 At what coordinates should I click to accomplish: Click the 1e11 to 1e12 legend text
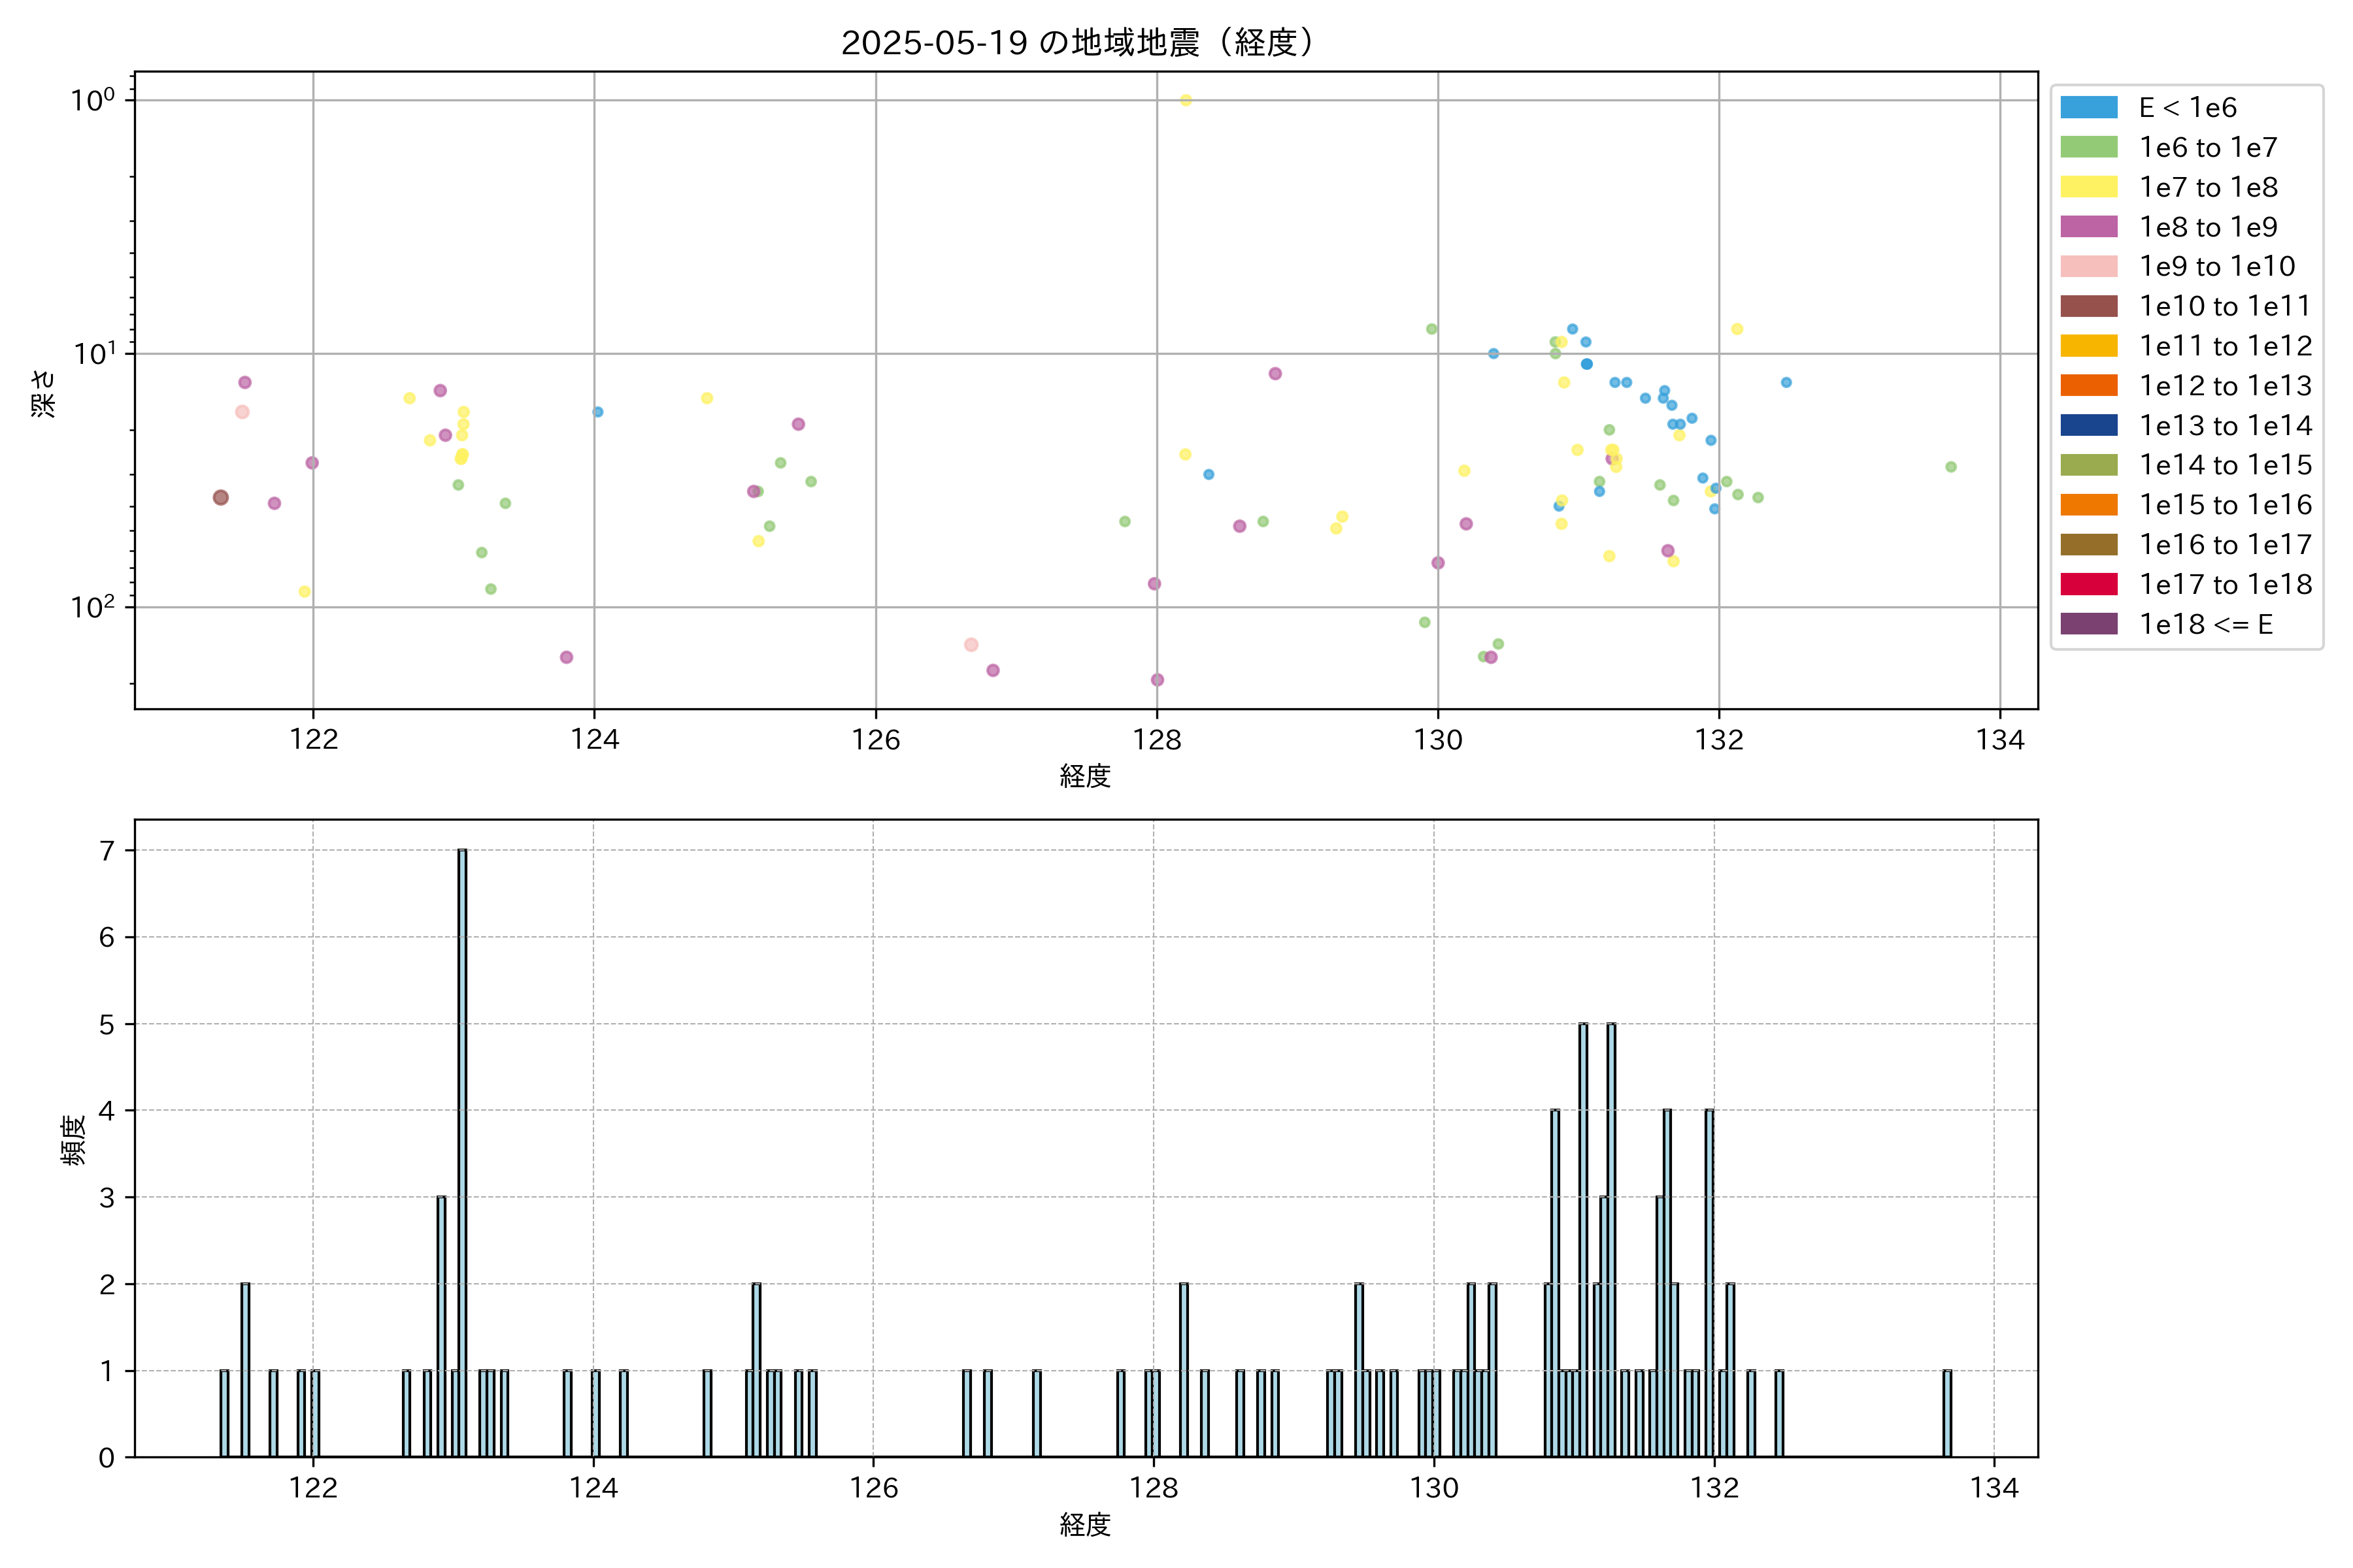coord(2225,346)
